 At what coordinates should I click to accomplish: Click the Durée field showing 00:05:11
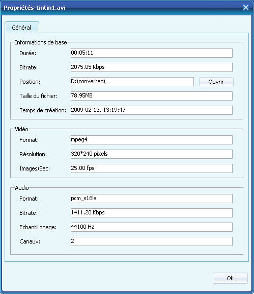152,53
